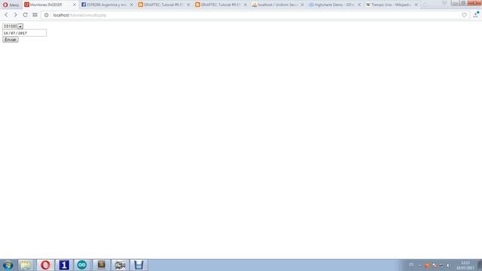The width and height of the screenshot is (482, 271).
Task: Close the SINAPTEC Tutorial #9 tab
Action: [246, 5]
